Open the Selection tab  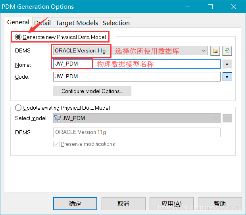pos(116,23)
